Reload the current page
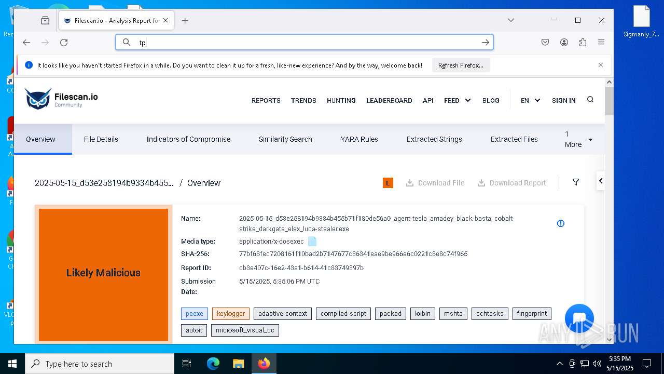Screen dimensions: 664x374 pyautogui.click(x=64, y=43)
